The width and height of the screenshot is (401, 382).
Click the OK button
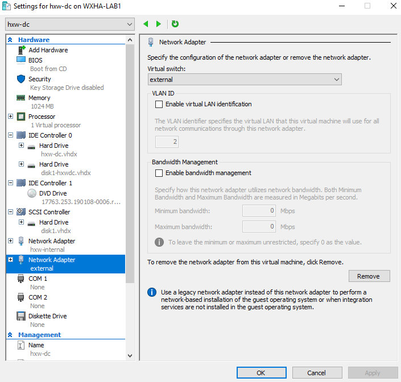(262, 373)
